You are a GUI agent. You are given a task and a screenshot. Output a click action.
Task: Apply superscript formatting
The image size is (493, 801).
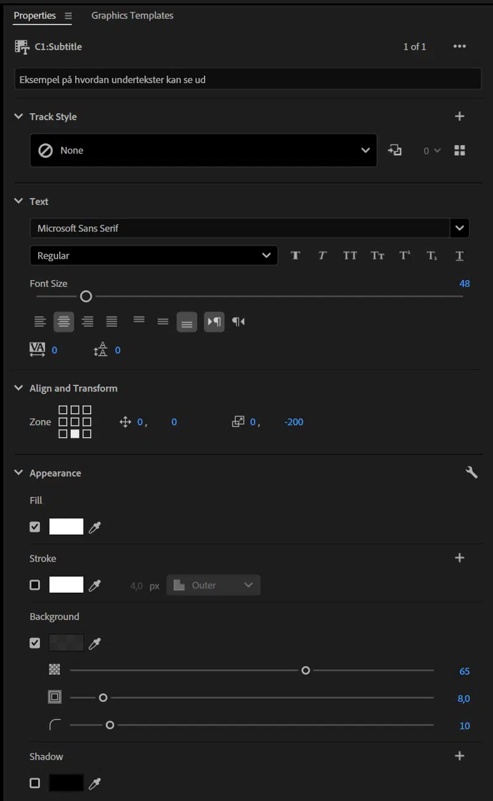pyautogui.click(x=404, y=255)
